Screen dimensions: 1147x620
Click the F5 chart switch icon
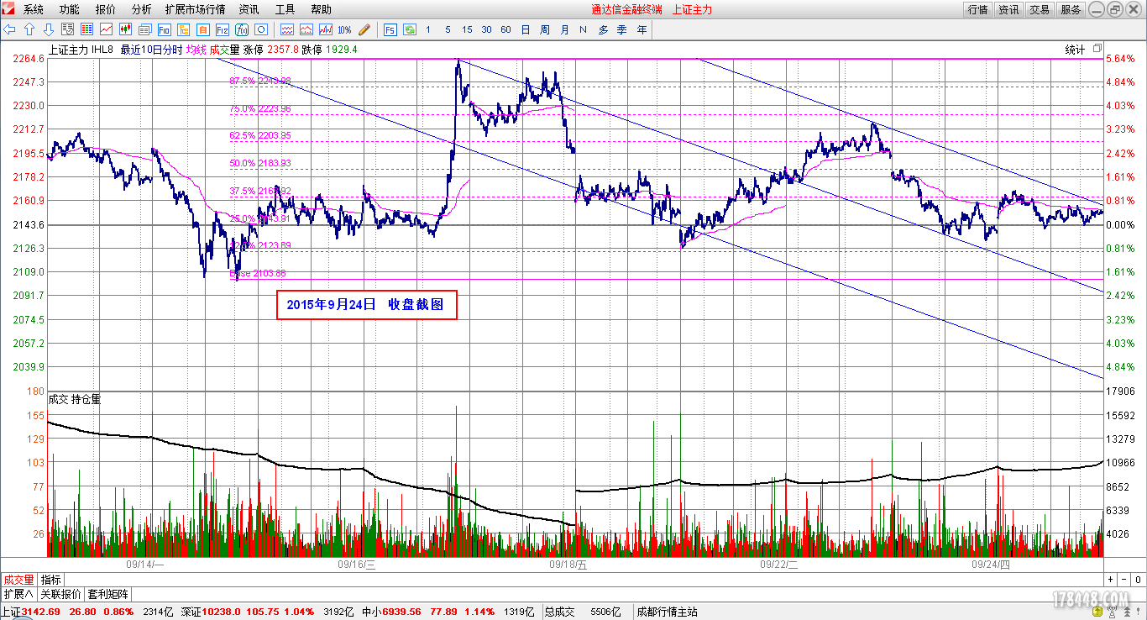pos(390,29)
